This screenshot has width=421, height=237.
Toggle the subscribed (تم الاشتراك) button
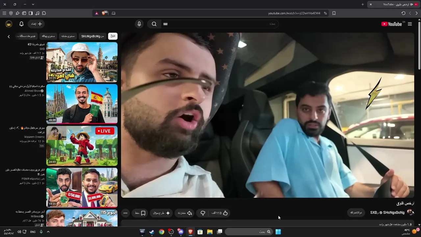tap(356, 213)
